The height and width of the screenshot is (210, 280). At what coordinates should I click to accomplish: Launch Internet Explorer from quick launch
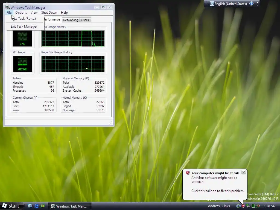point(36,206)
